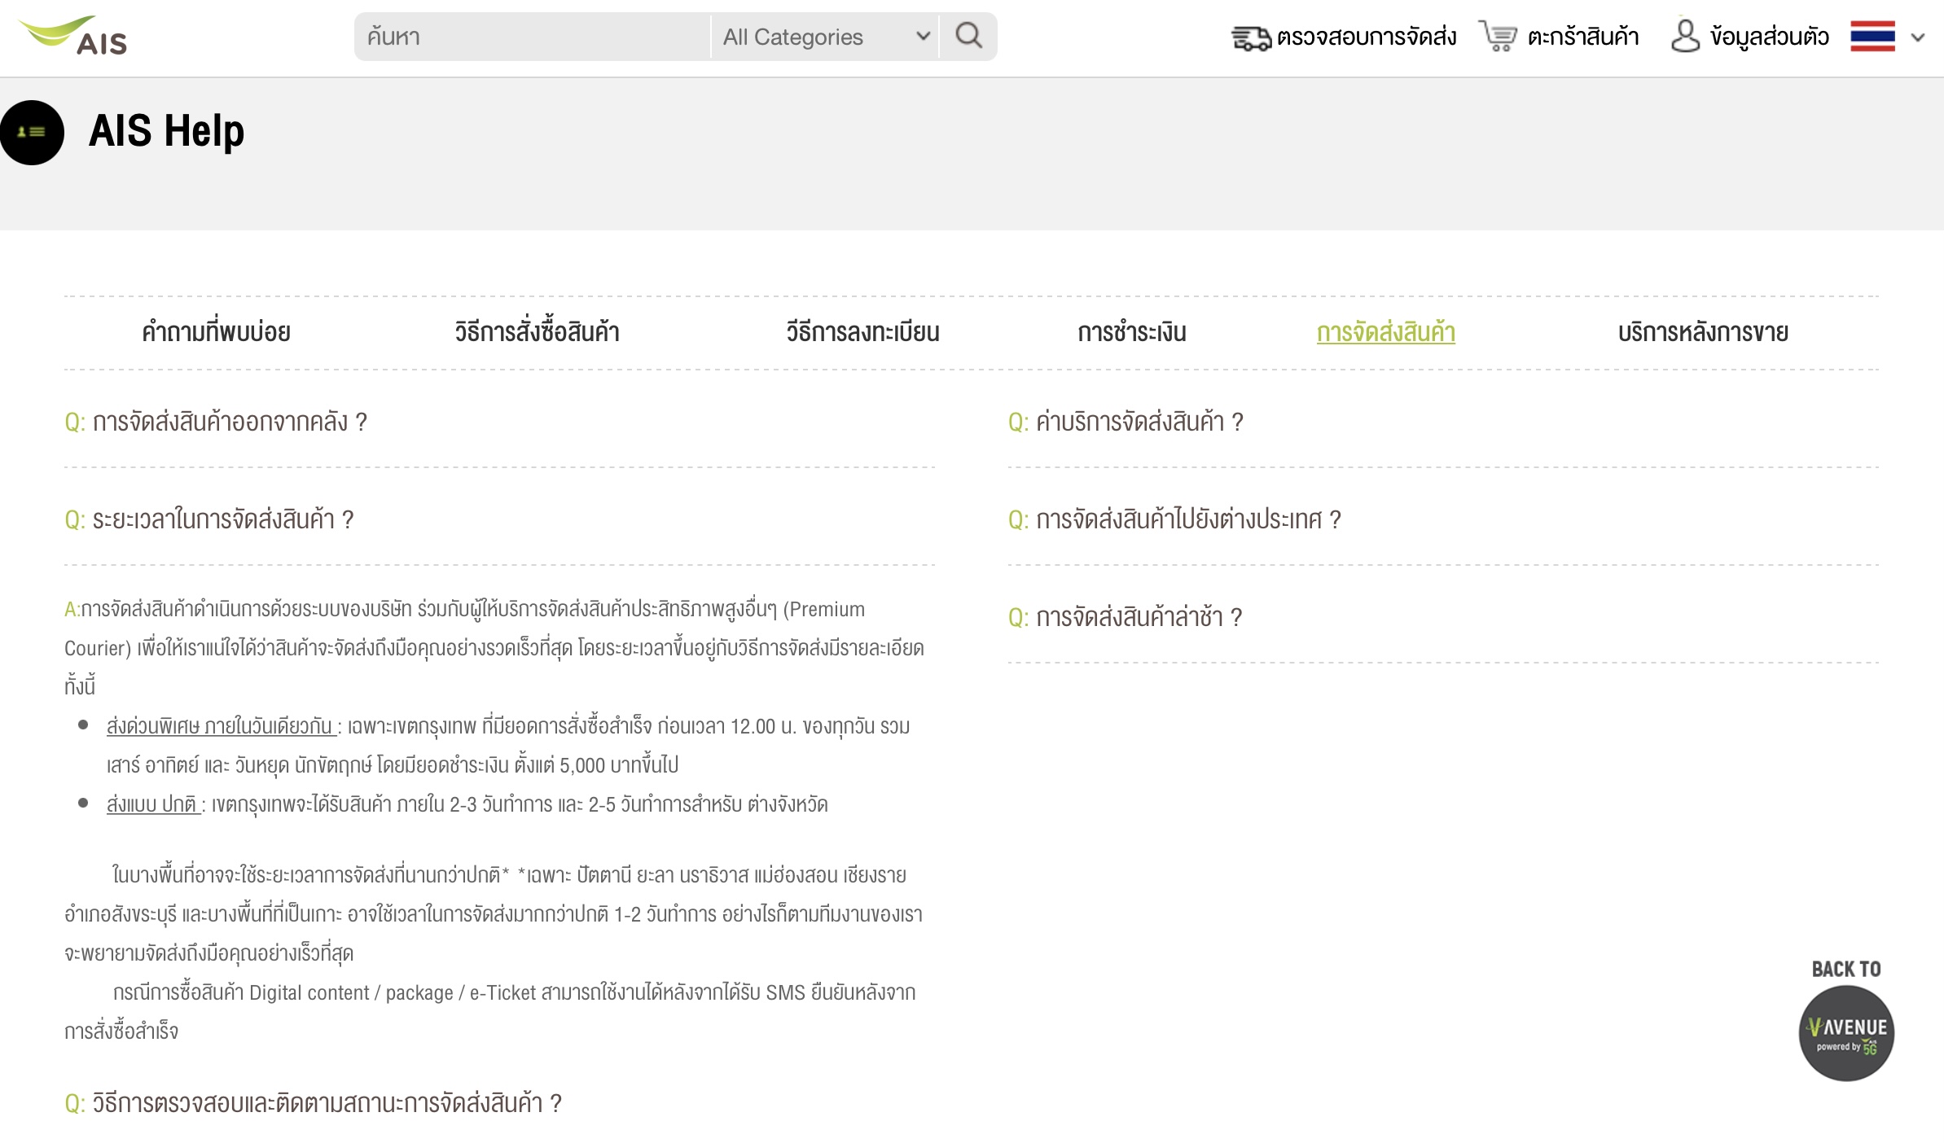
Task: Click the delivery truck tracking icon
Action: coord(1250,37)
